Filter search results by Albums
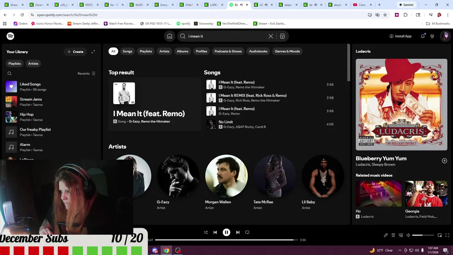 tap(183, 51)
